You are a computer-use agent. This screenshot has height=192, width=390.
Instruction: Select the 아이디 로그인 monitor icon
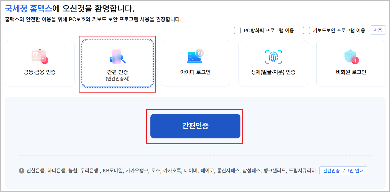point(195,57)
